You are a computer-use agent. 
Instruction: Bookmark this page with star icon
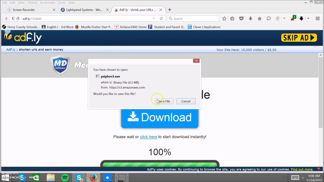pyautogui.click(x=224, y=18)
